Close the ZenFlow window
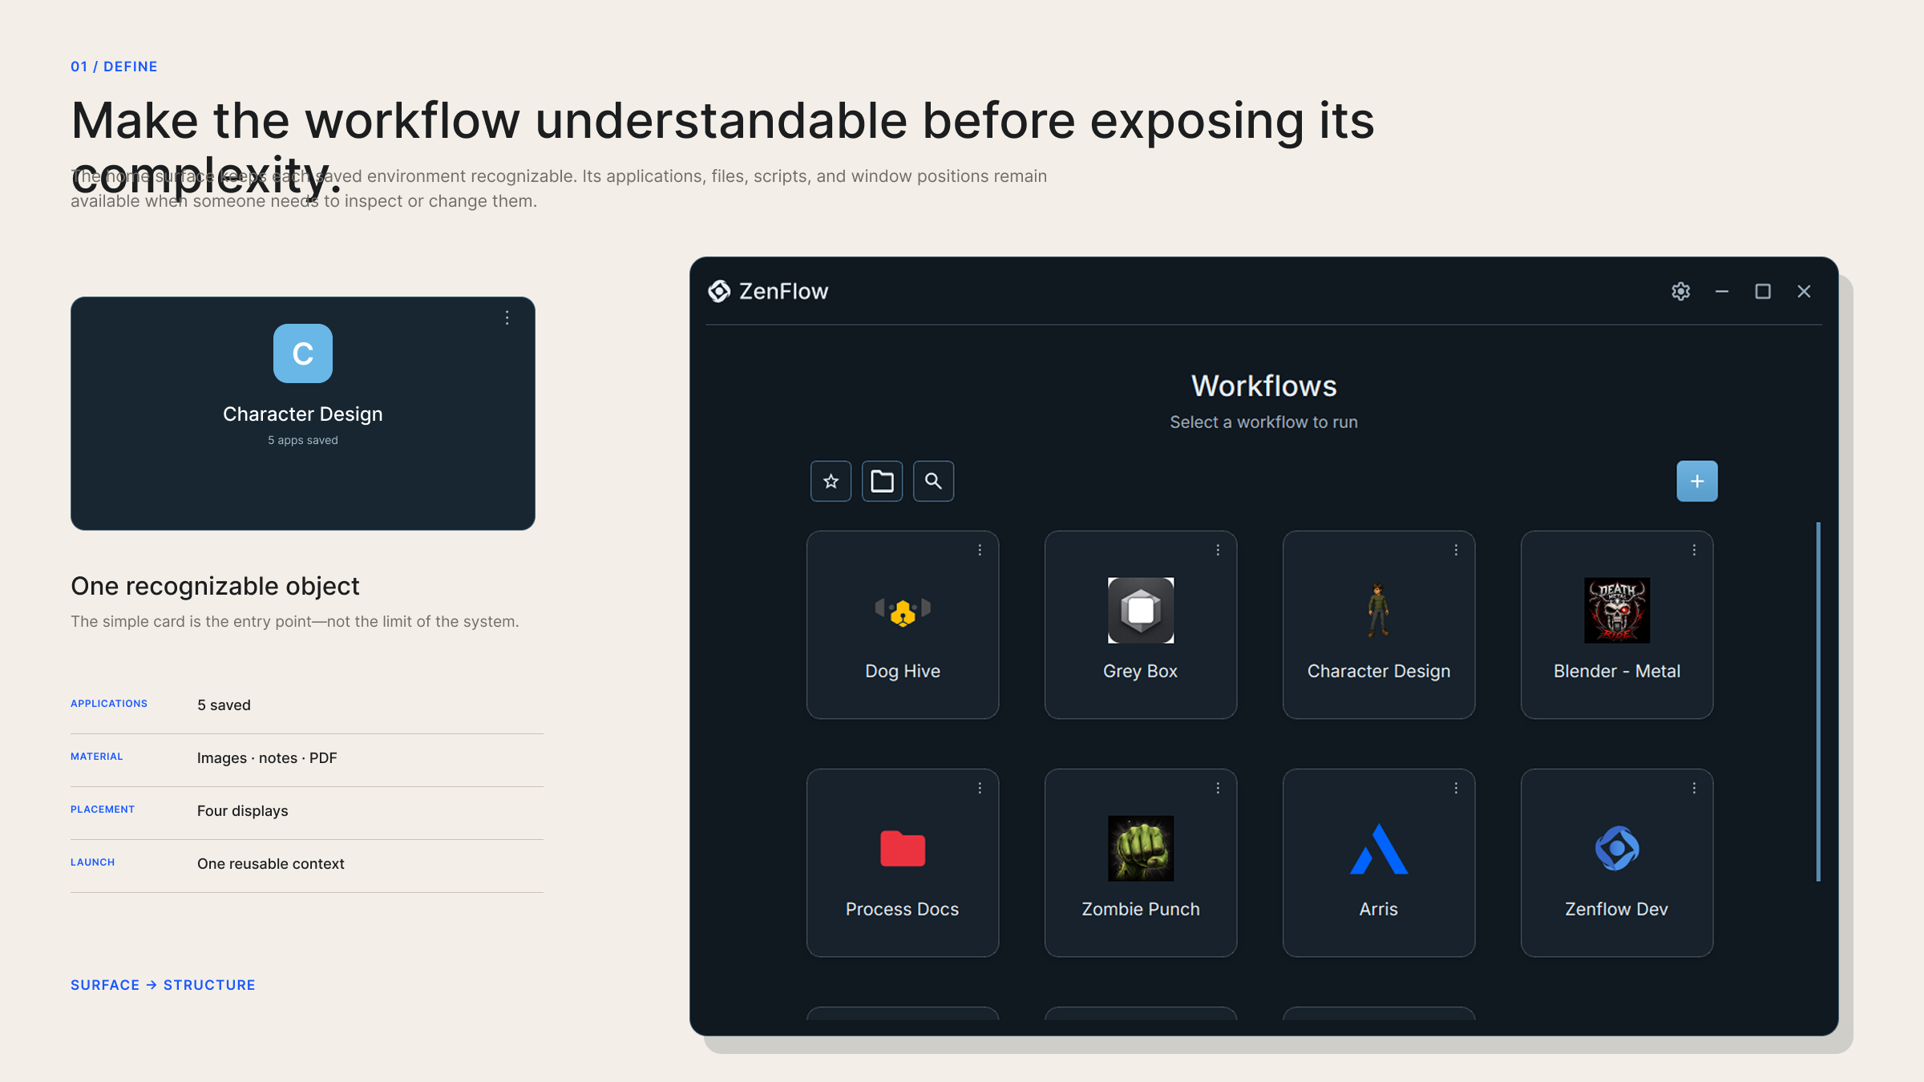Viewport: 1924px width, 1082px height. click(x=1804, y=292)
